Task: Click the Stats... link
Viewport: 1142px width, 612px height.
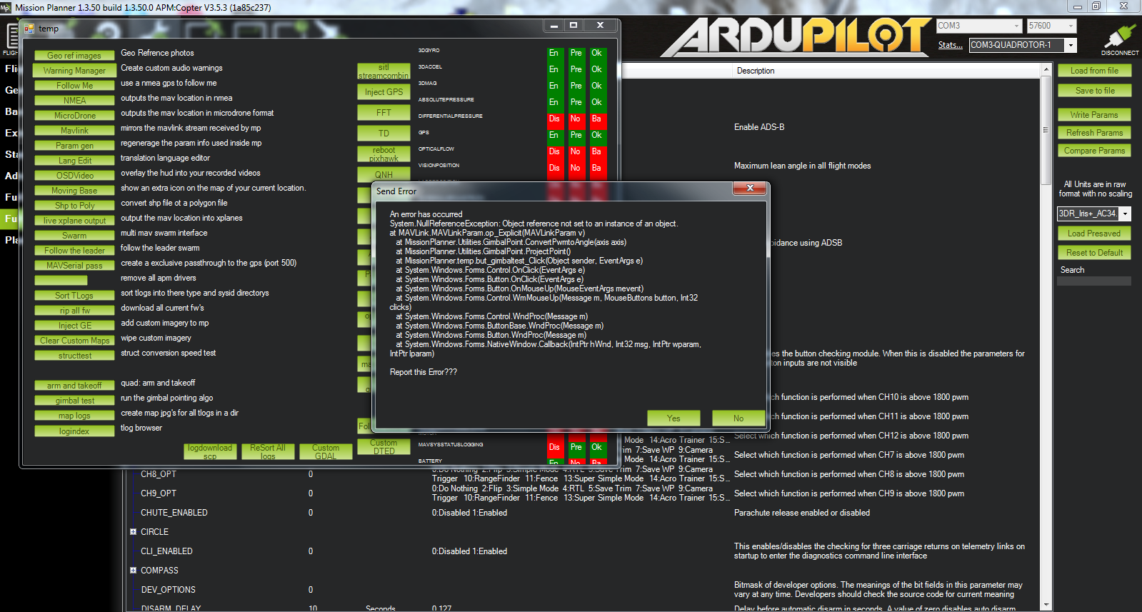Action: pos(950,45)
